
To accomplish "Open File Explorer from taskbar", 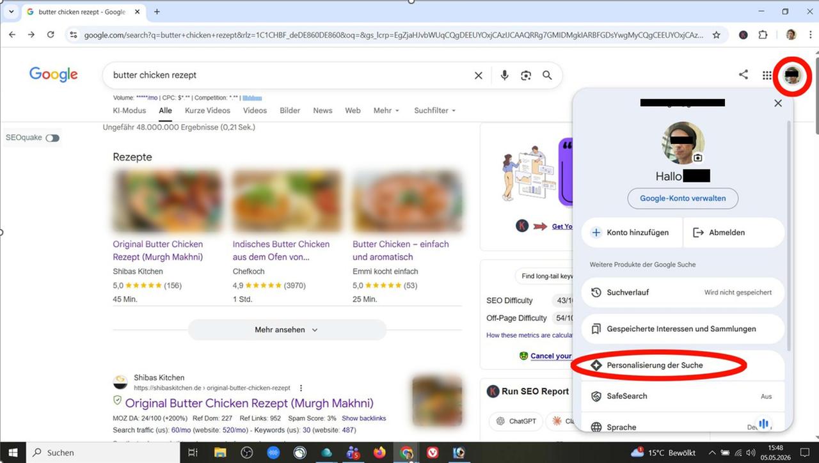I will tap(220, 453).
